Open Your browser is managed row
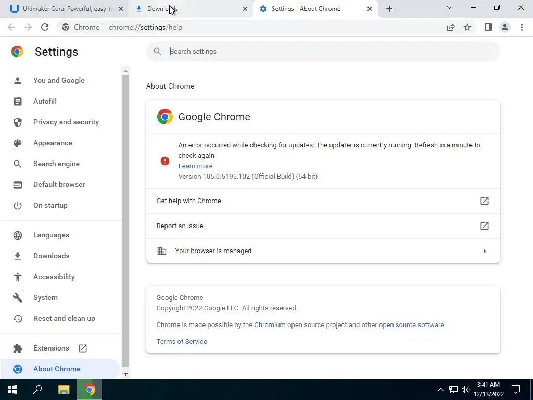The height and width of the screenshot is (400, 533). coord(323,251)
